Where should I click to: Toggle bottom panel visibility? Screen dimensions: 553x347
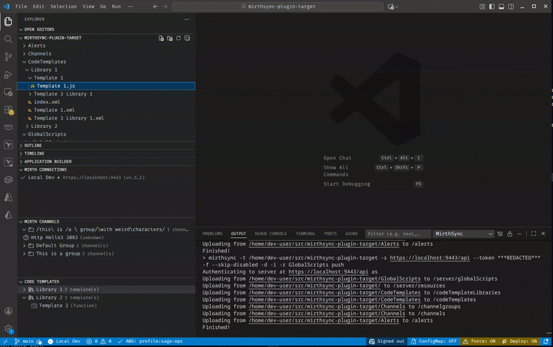pos(501,6)
